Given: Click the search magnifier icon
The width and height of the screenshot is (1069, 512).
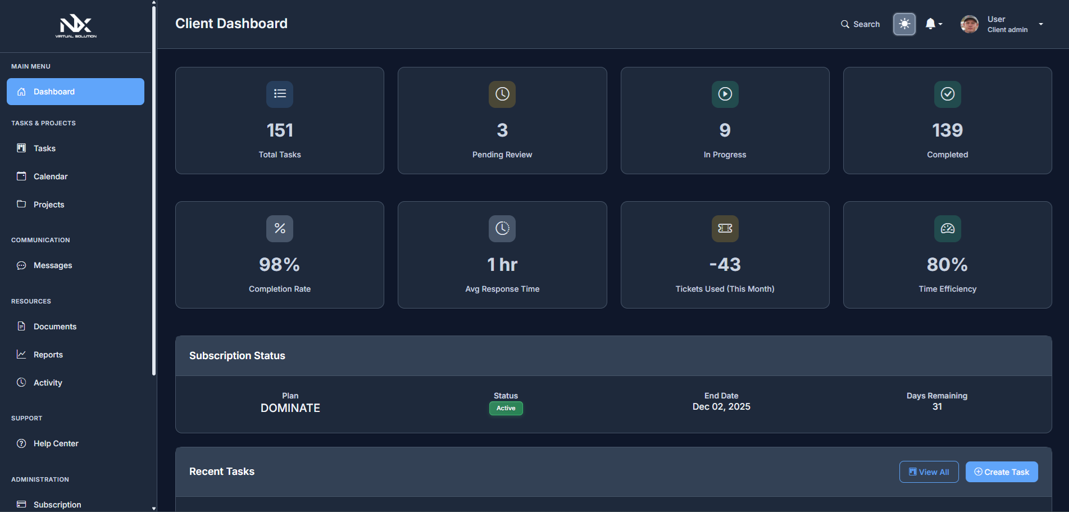Looking at the screenshot, I should [844, 24].
